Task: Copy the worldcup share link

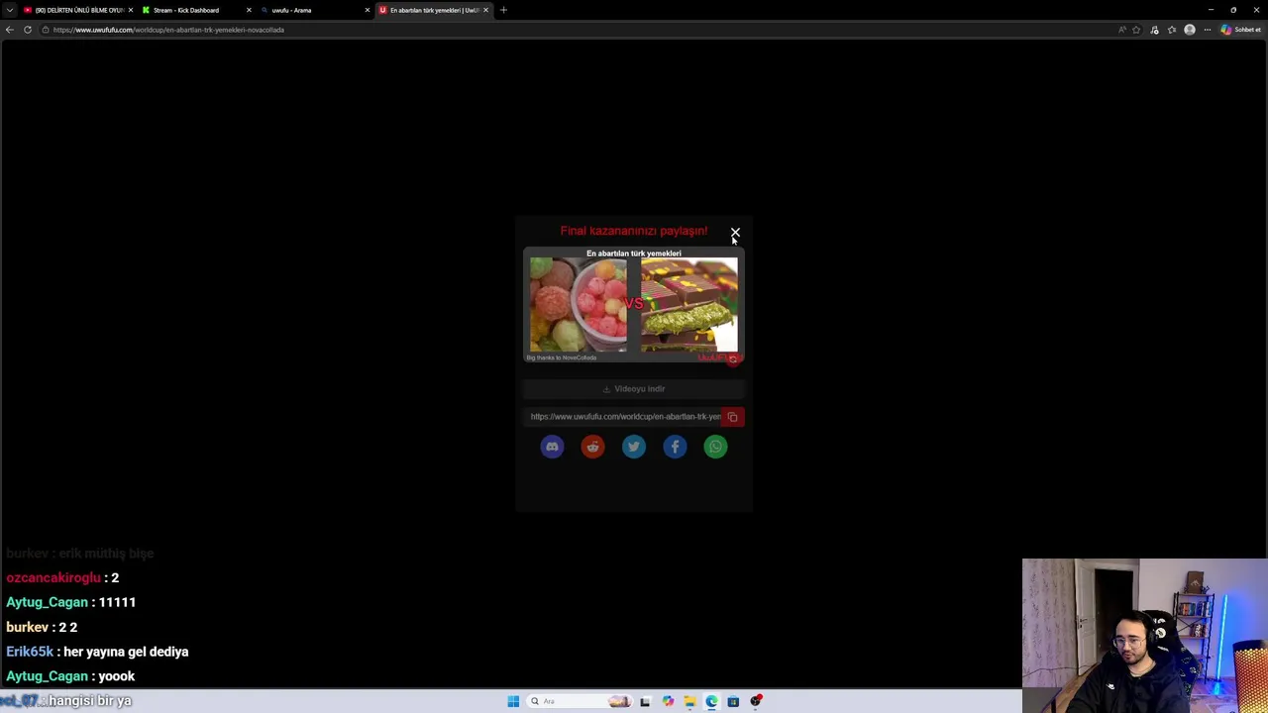Action: tap(733, 417)
